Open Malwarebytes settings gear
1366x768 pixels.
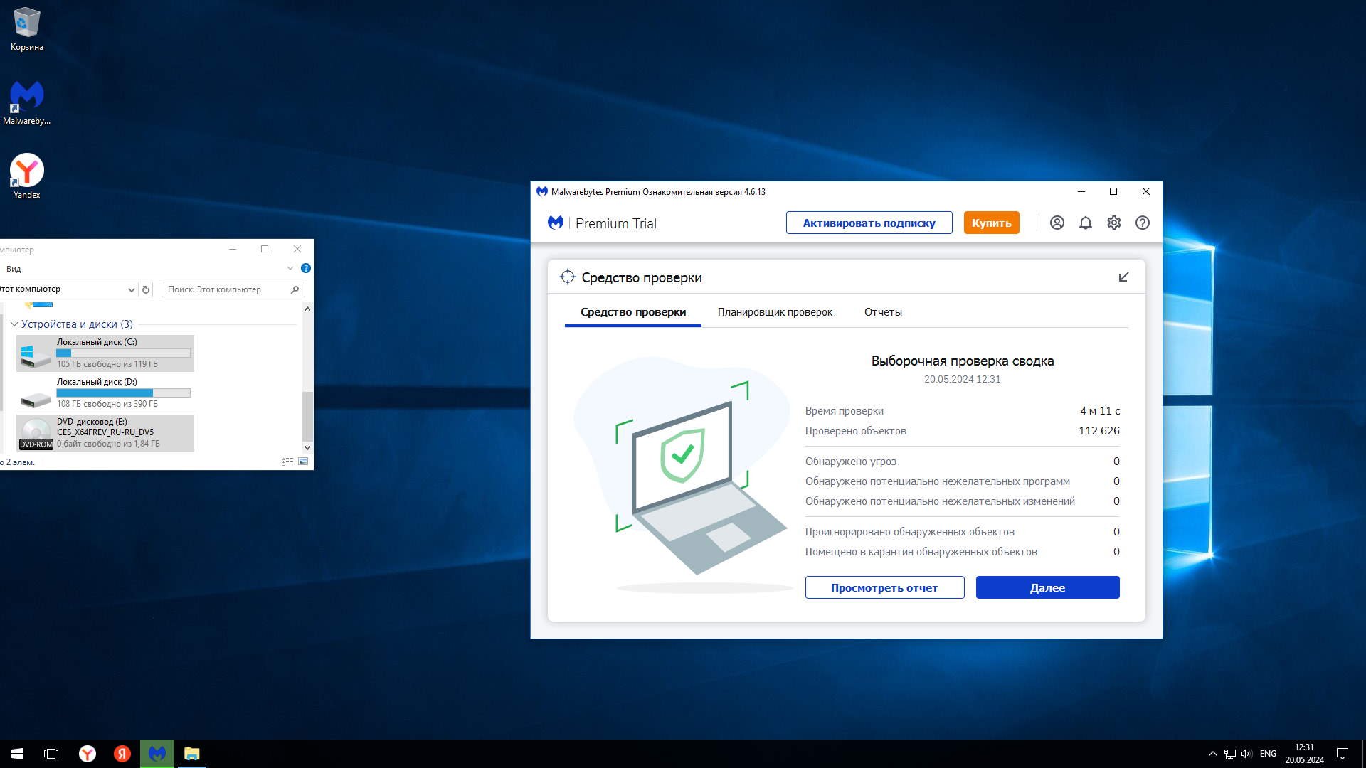(x=1114, y=223)
